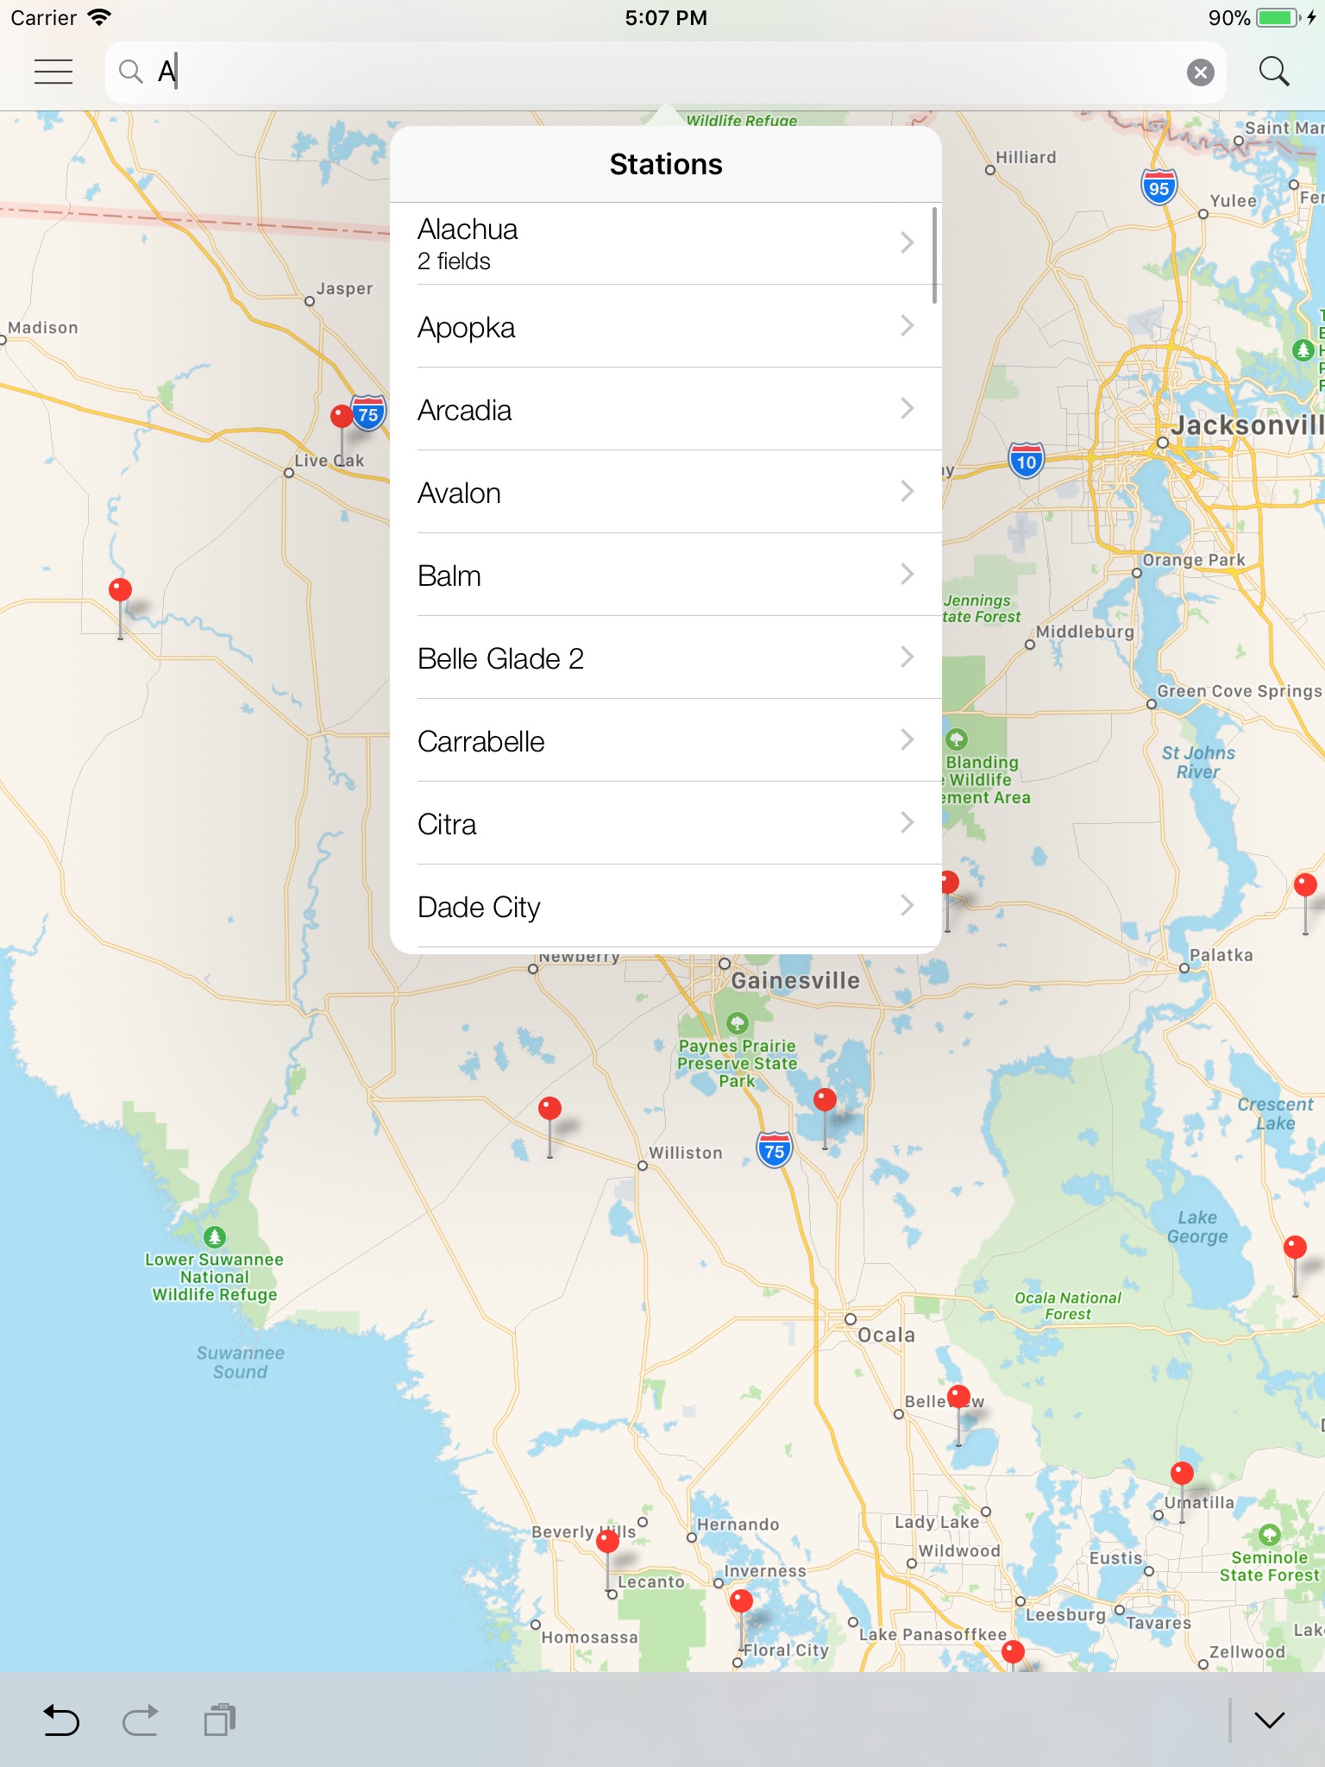Open the Arcadia station chevron
This screenshot has height=1767, width=1325.
pos(907,409)
